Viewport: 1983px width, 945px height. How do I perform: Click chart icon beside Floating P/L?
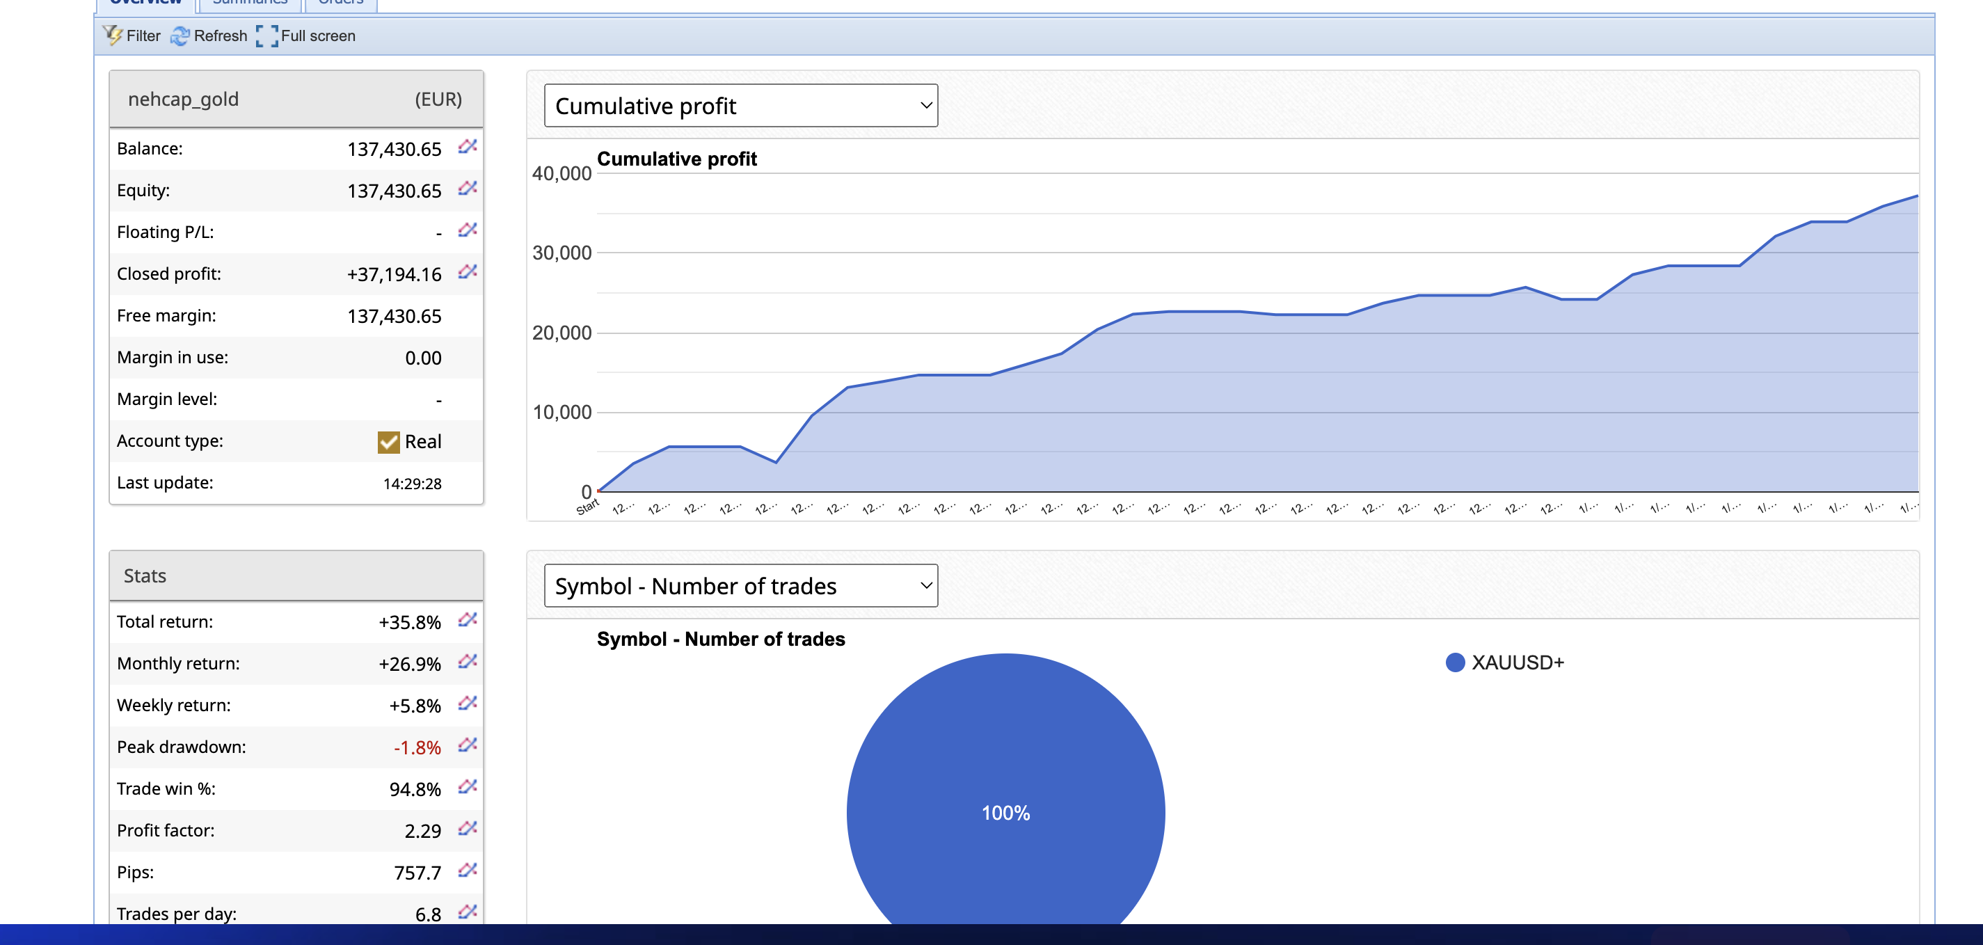(x=468, y=230)
